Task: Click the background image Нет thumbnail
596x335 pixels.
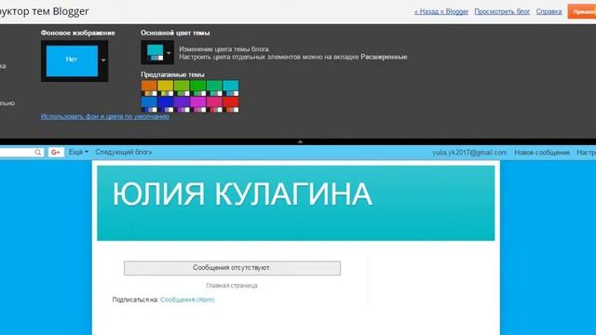Action: (72, 60)
